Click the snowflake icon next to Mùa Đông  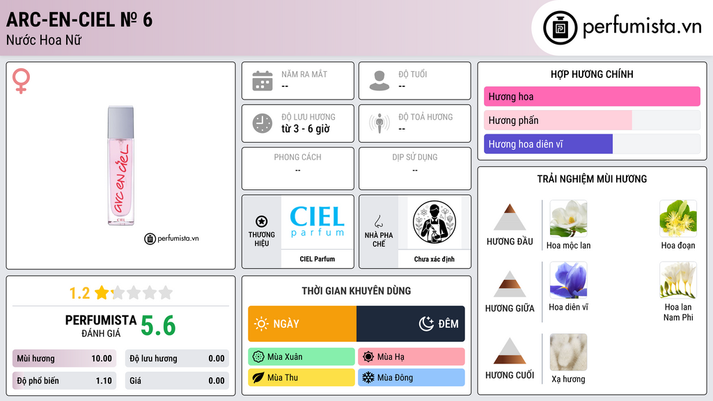[x=368, y=377]
